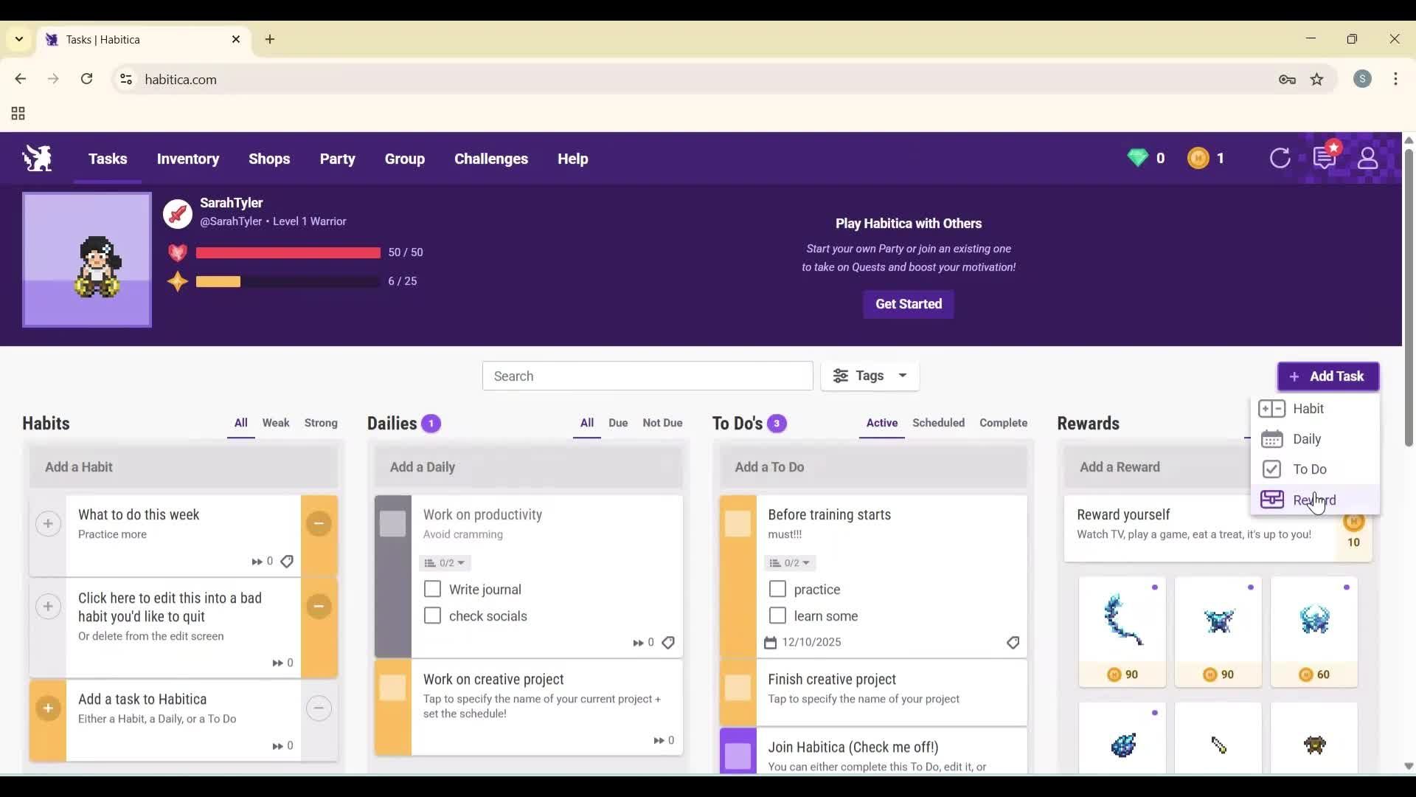Check off the Write journal checklist item
Screen dimensions: 1416x797
point(431,589)
